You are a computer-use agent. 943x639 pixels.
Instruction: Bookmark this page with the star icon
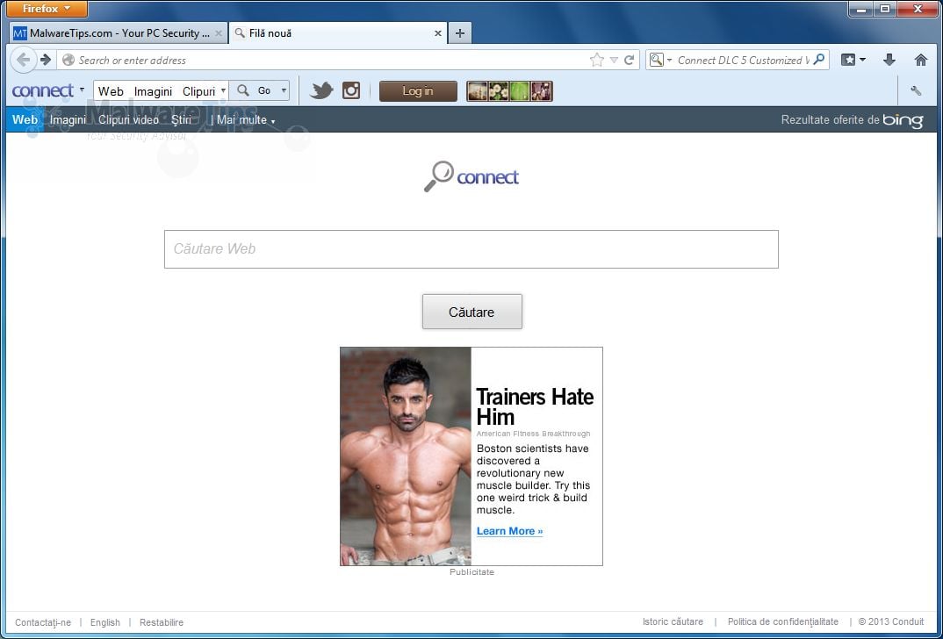[596, 60]
